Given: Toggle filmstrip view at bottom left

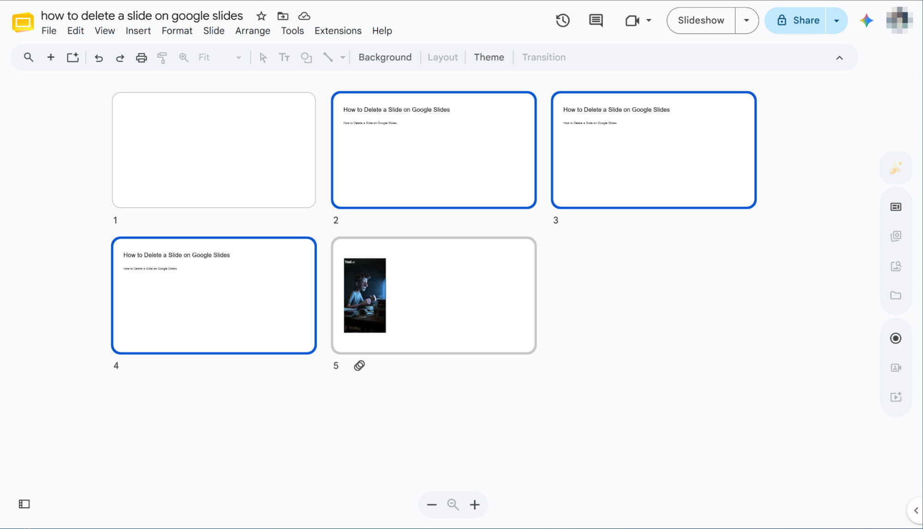Looking at the screenshot, I should 24,504.
